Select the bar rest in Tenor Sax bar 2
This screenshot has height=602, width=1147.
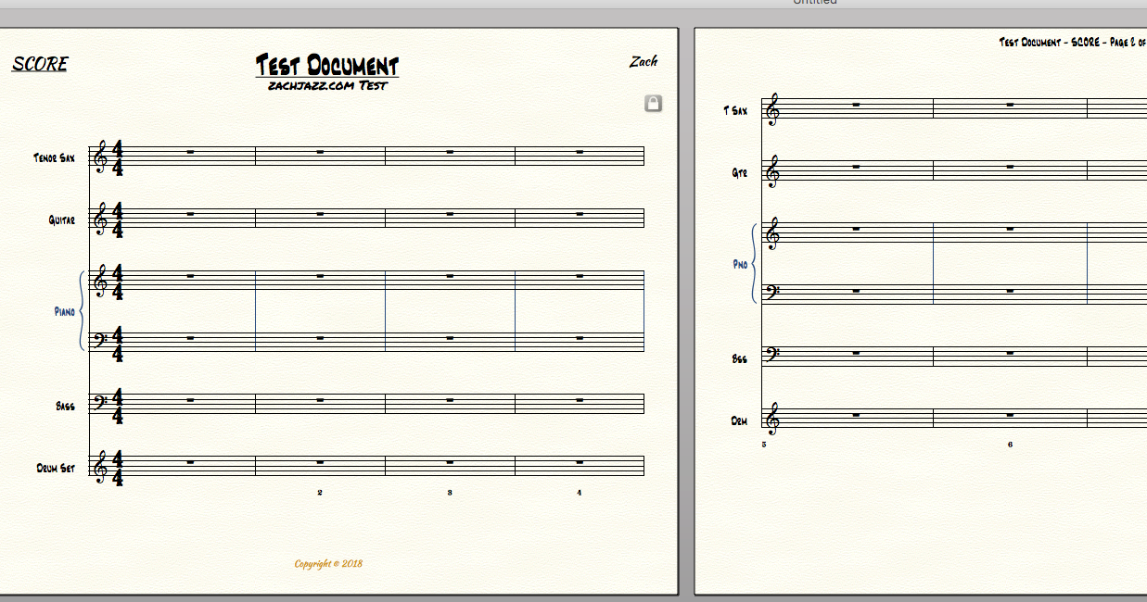(x=320, y=152)
